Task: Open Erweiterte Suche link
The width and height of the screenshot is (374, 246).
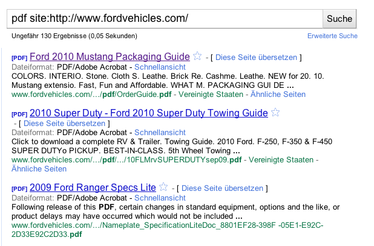Action: click(x=332, y=36)
